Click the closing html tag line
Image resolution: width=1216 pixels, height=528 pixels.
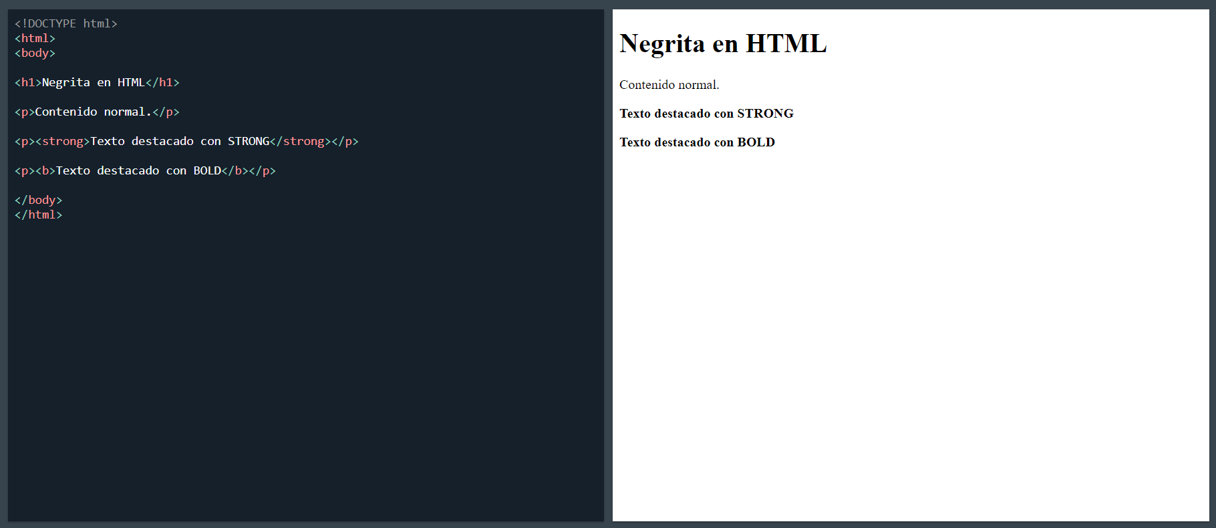[38, 215]
